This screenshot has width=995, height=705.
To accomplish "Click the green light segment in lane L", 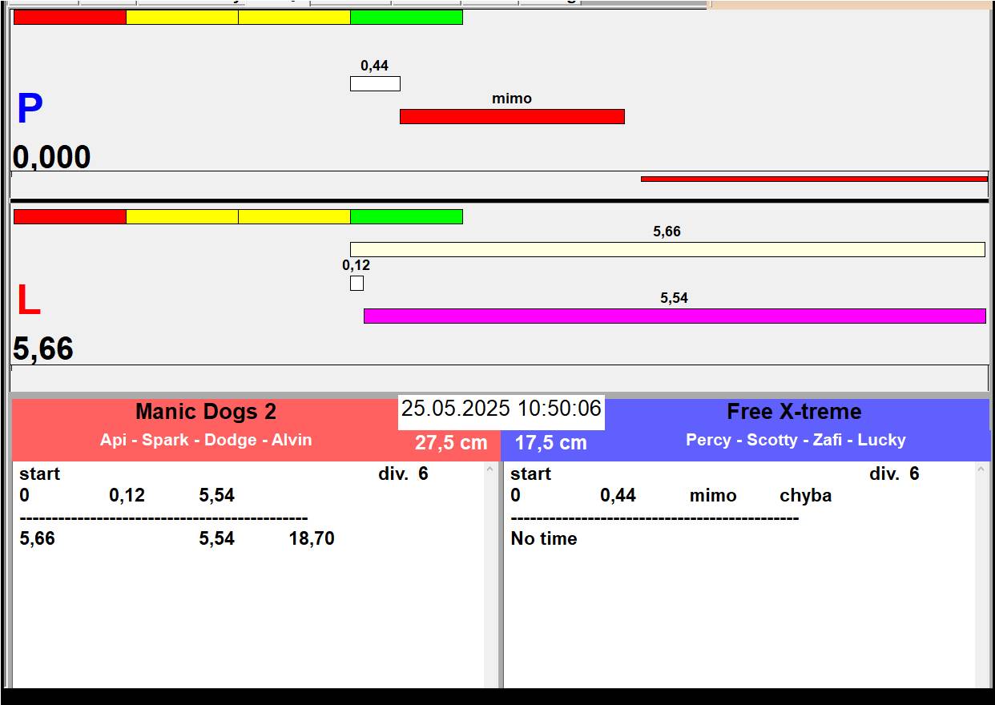I will pyautogui.click(x=406, y=216).
